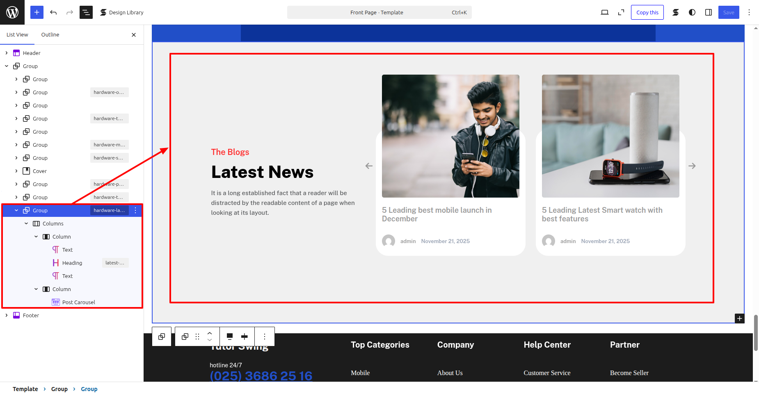This screenshot has height=396, width=759.
Task: Open the Design Library
Action: click(122, 12)
